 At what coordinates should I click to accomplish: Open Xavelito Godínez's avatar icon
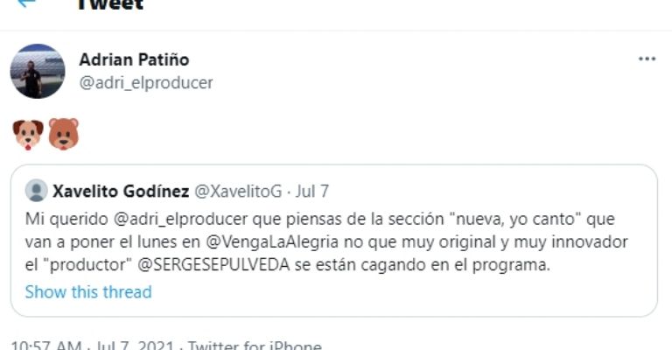[37, 190]
